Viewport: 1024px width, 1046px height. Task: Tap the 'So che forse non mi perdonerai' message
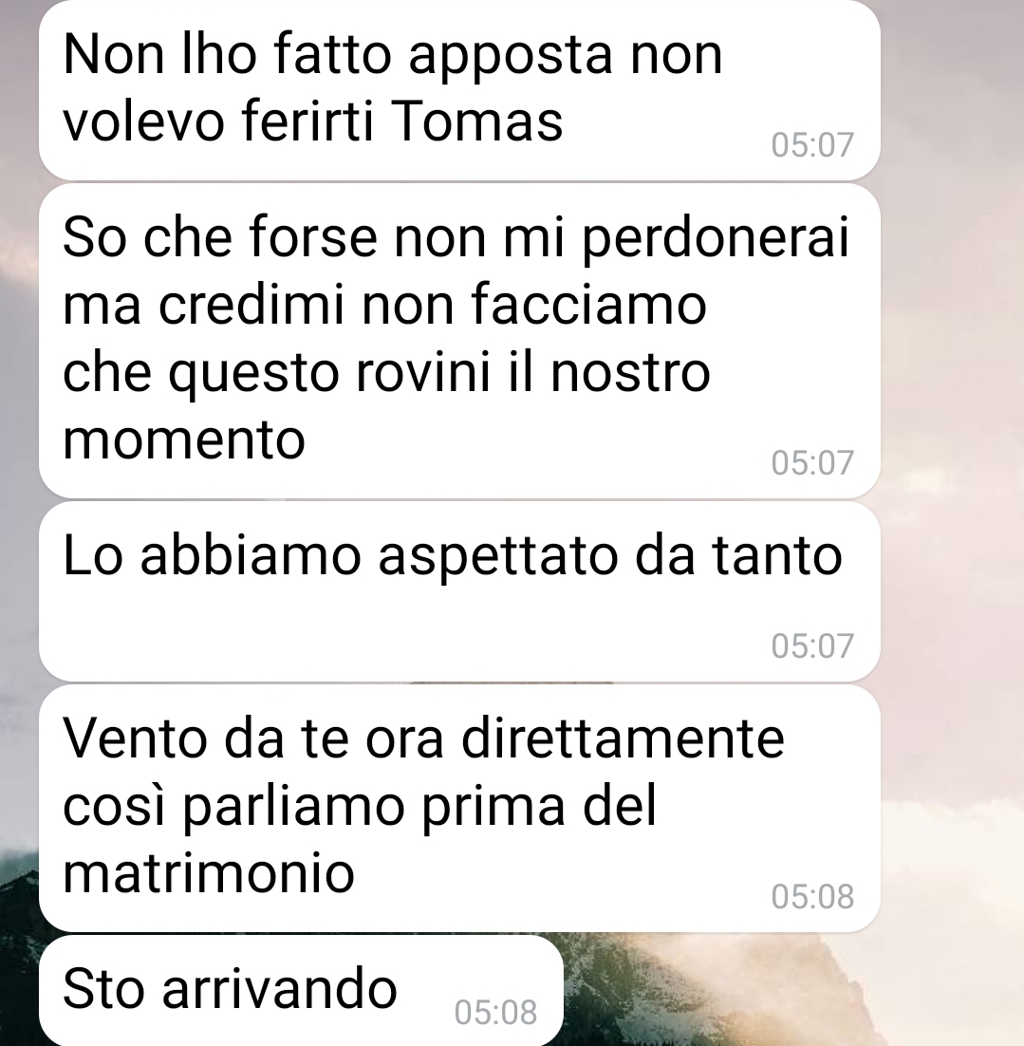[x=459, y=341]
